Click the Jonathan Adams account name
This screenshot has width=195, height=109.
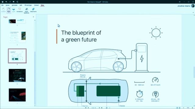pyautogui.click(x=183, y=6)
